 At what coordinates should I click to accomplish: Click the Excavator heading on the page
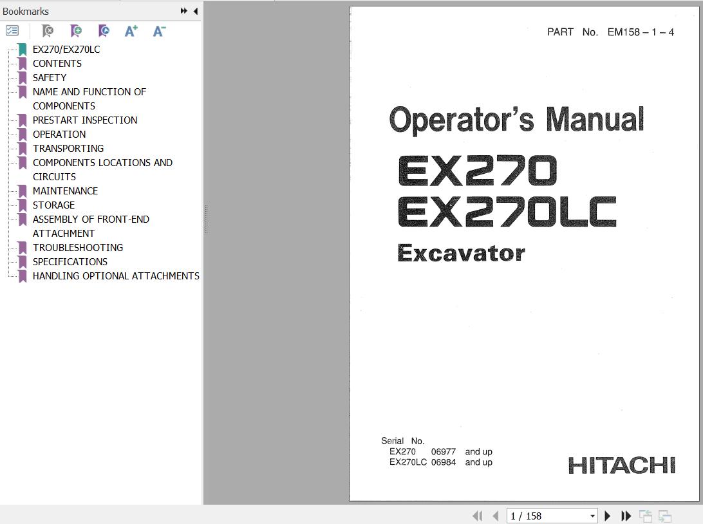click(x=461, y=253)
